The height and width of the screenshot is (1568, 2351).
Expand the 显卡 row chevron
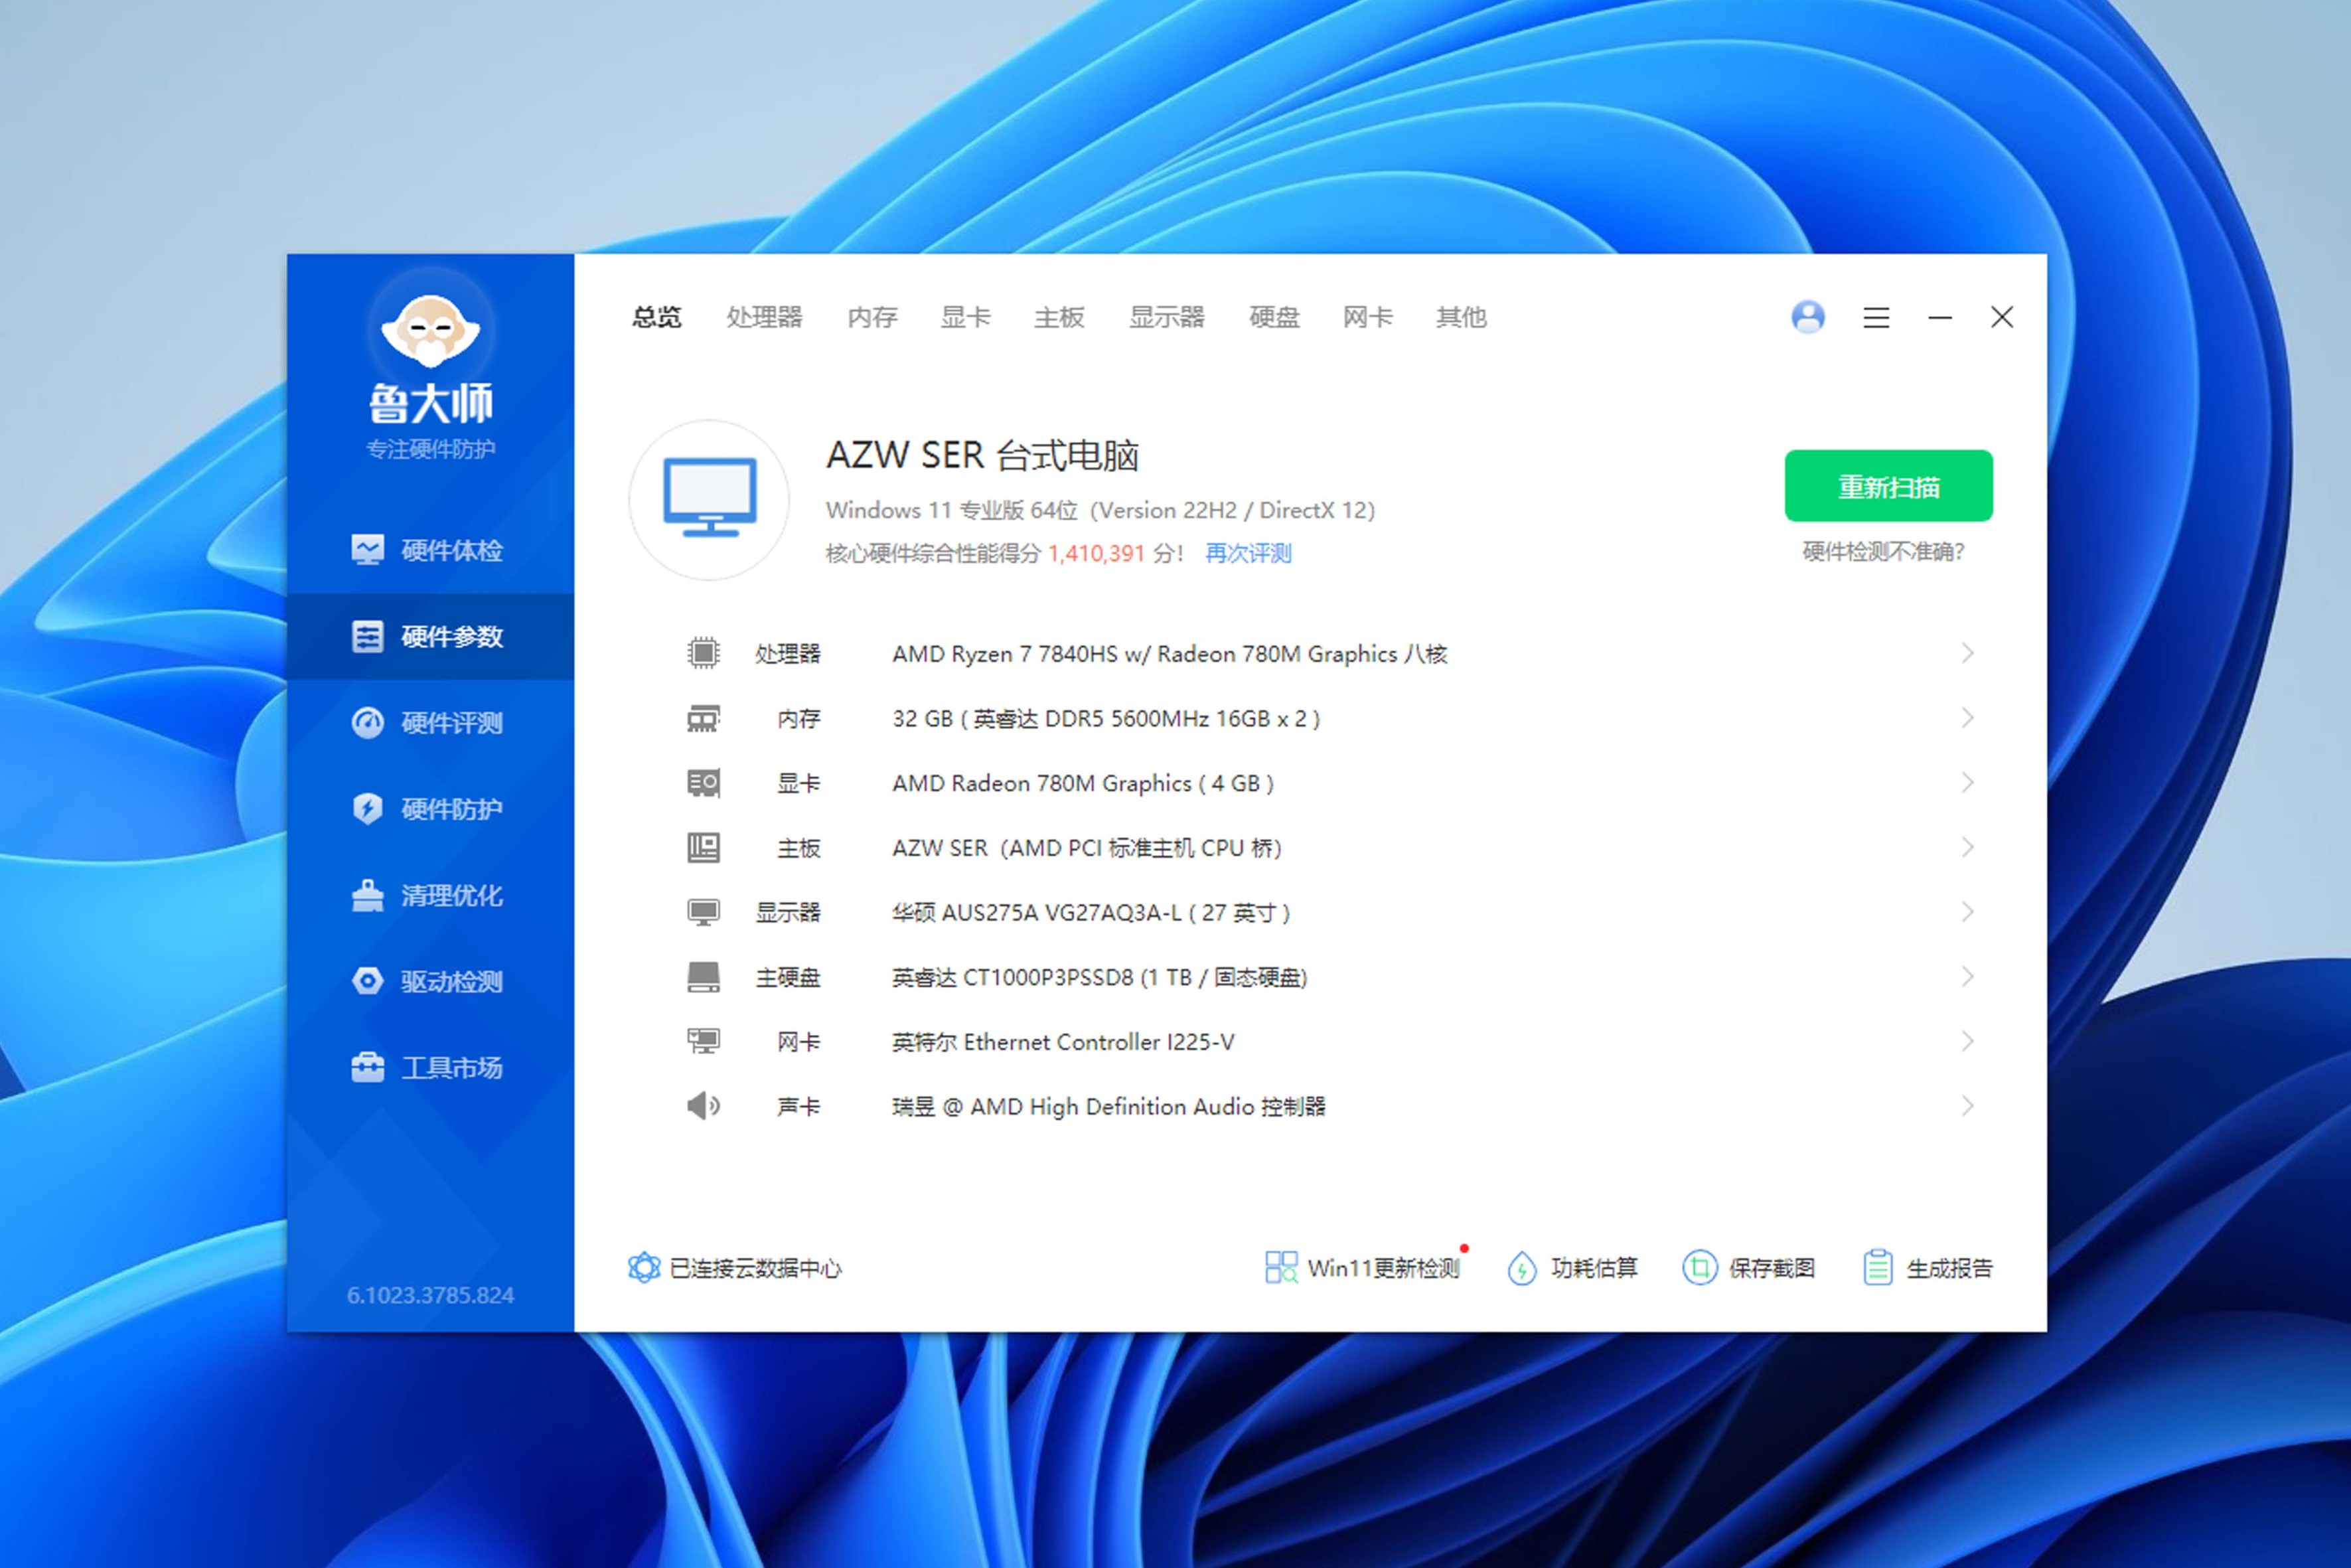point(1967,783)
